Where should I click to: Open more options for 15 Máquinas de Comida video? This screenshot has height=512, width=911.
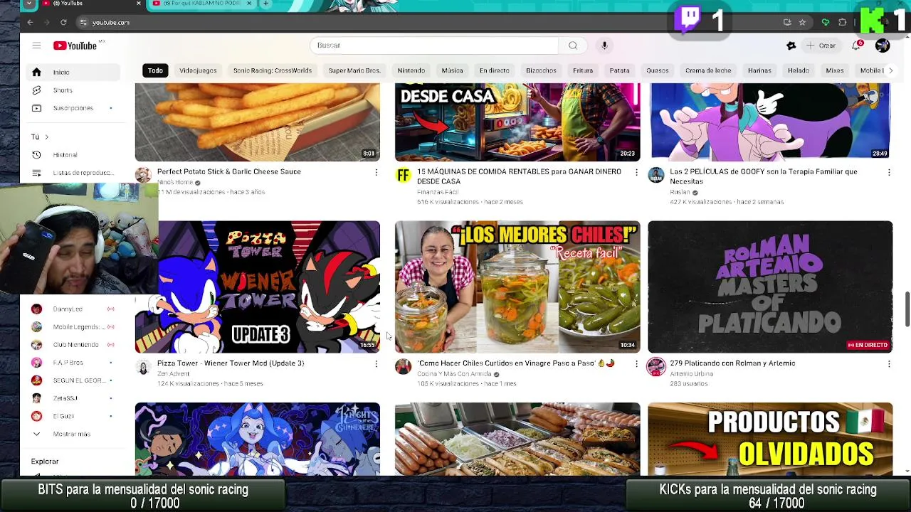tap(636, 172)
